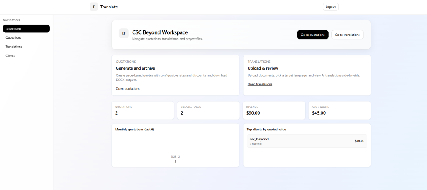
Task: Click the LT workspace badge icon
Action: (x=123, y=34)
